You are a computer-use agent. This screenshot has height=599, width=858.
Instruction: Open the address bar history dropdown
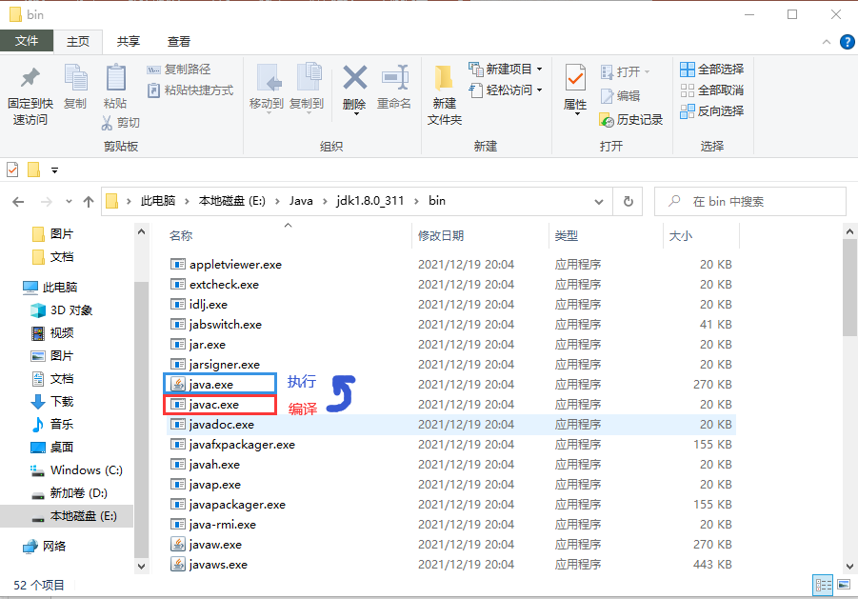click(x=599, y=202)
